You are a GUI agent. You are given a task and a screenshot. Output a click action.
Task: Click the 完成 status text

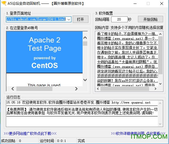[x=81, y=141]
